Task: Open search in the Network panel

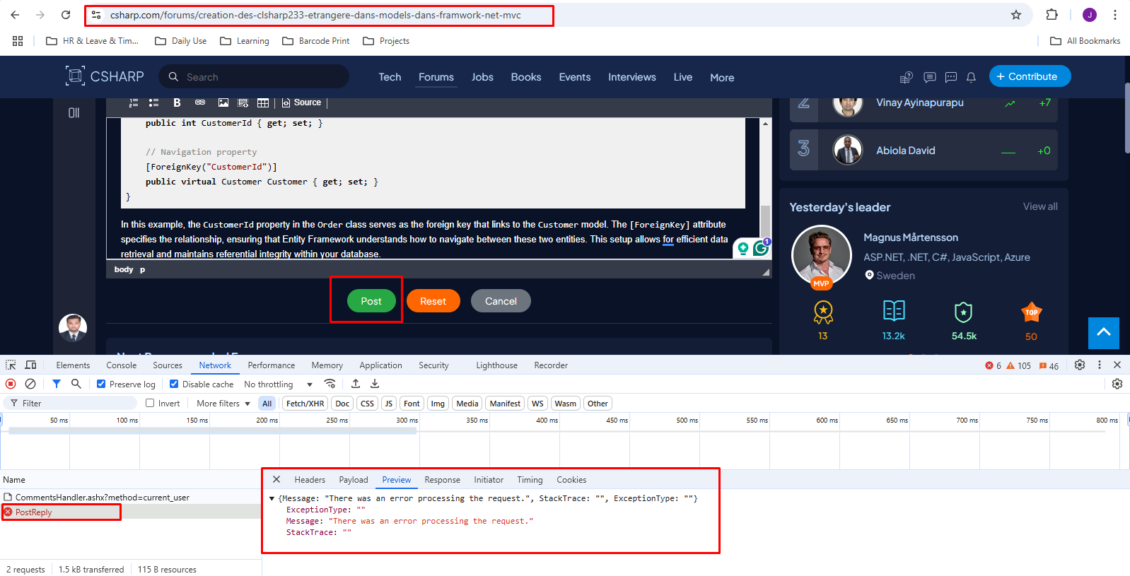Action: click(76, 384)
